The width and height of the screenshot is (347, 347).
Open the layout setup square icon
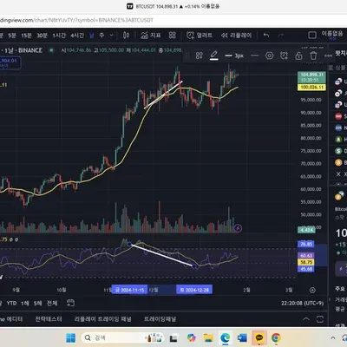312,36
